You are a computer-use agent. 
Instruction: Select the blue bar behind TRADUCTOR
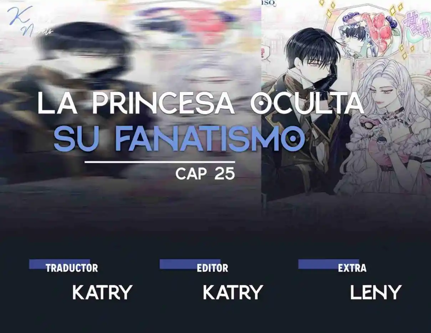(59, 264)
